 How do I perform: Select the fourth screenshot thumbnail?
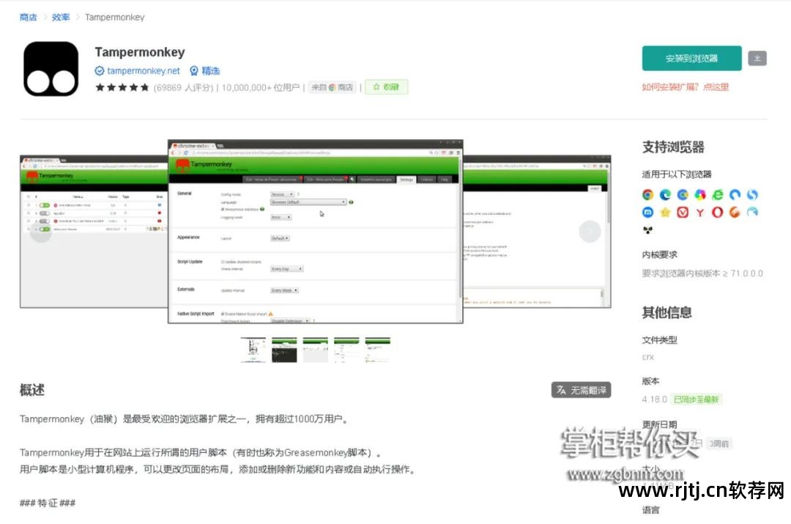pyautogui.click(x=346, y=350)
